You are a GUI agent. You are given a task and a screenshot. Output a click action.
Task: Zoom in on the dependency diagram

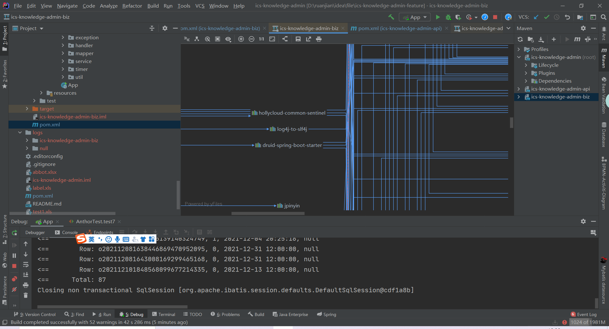tap(241, 39)
